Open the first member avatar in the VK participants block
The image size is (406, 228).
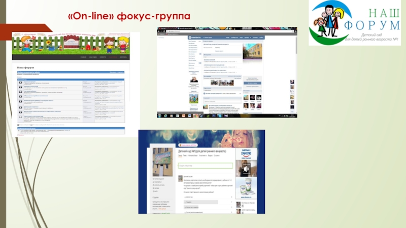click(x=246, y=97)
